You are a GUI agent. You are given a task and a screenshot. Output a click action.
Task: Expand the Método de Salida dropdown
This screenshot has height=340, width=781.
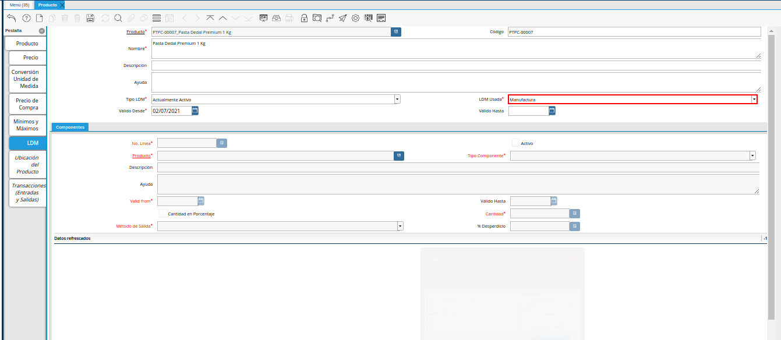pos(400,226)
